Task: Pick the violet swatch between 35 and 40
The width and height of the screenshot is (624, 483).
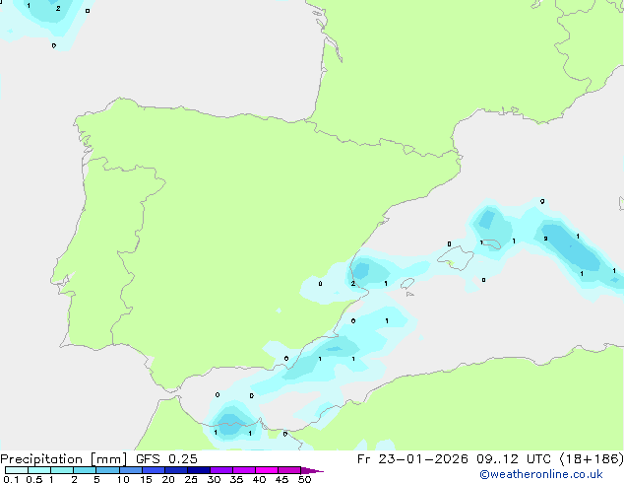Action: 244,470
